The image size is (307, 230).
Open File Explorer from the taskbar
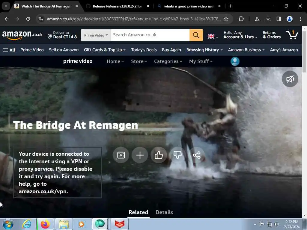click(64, 224)
